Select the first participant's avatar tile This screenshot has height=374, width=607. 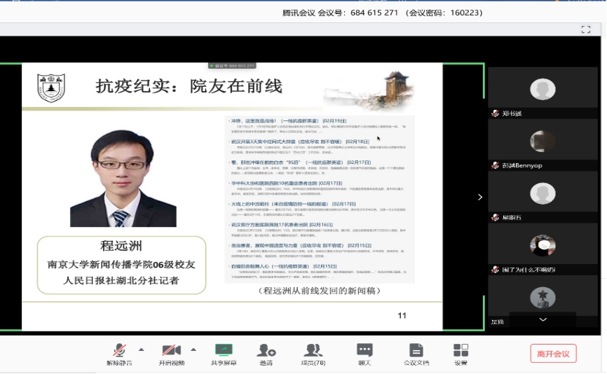tap(543, 89)
